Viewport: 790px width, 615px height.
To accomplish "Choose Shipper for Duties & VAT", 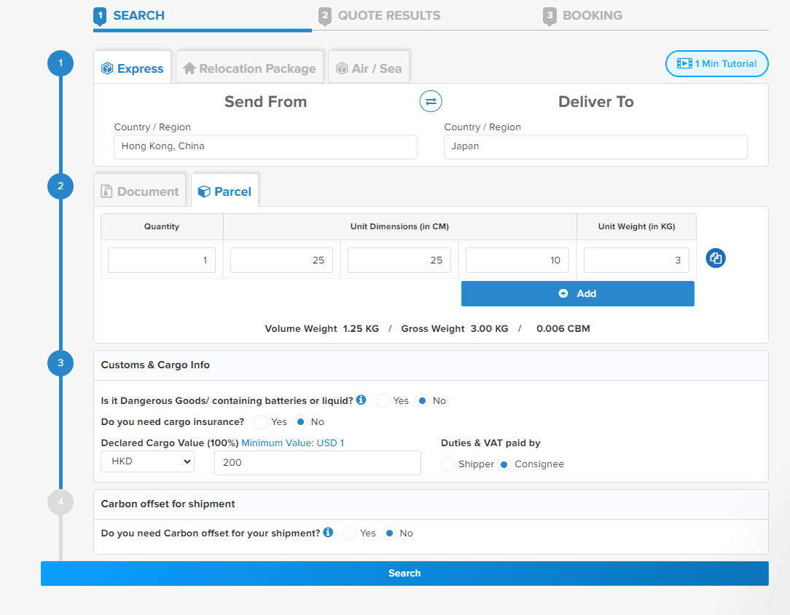I will click(x=448, y=464).
